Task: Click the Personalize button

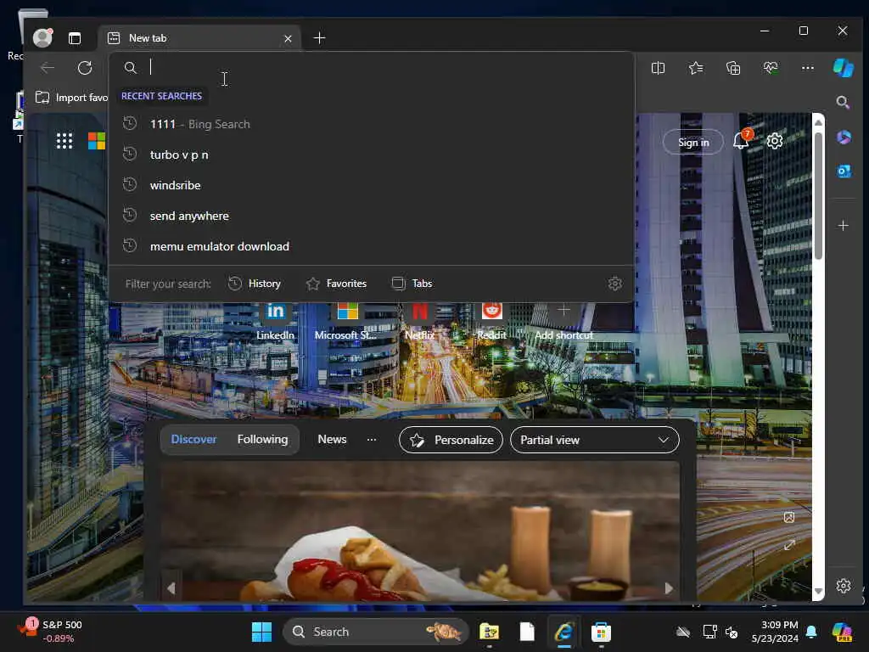Action: point(451,440)
